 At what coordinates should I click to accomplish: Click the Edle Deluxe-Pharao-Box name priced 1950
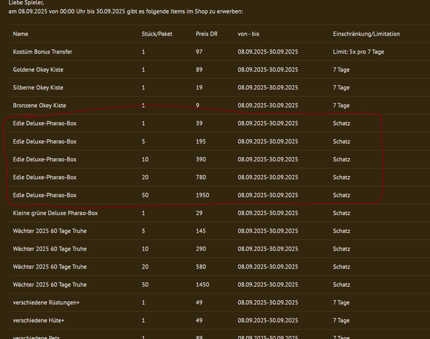coord(45,195)
